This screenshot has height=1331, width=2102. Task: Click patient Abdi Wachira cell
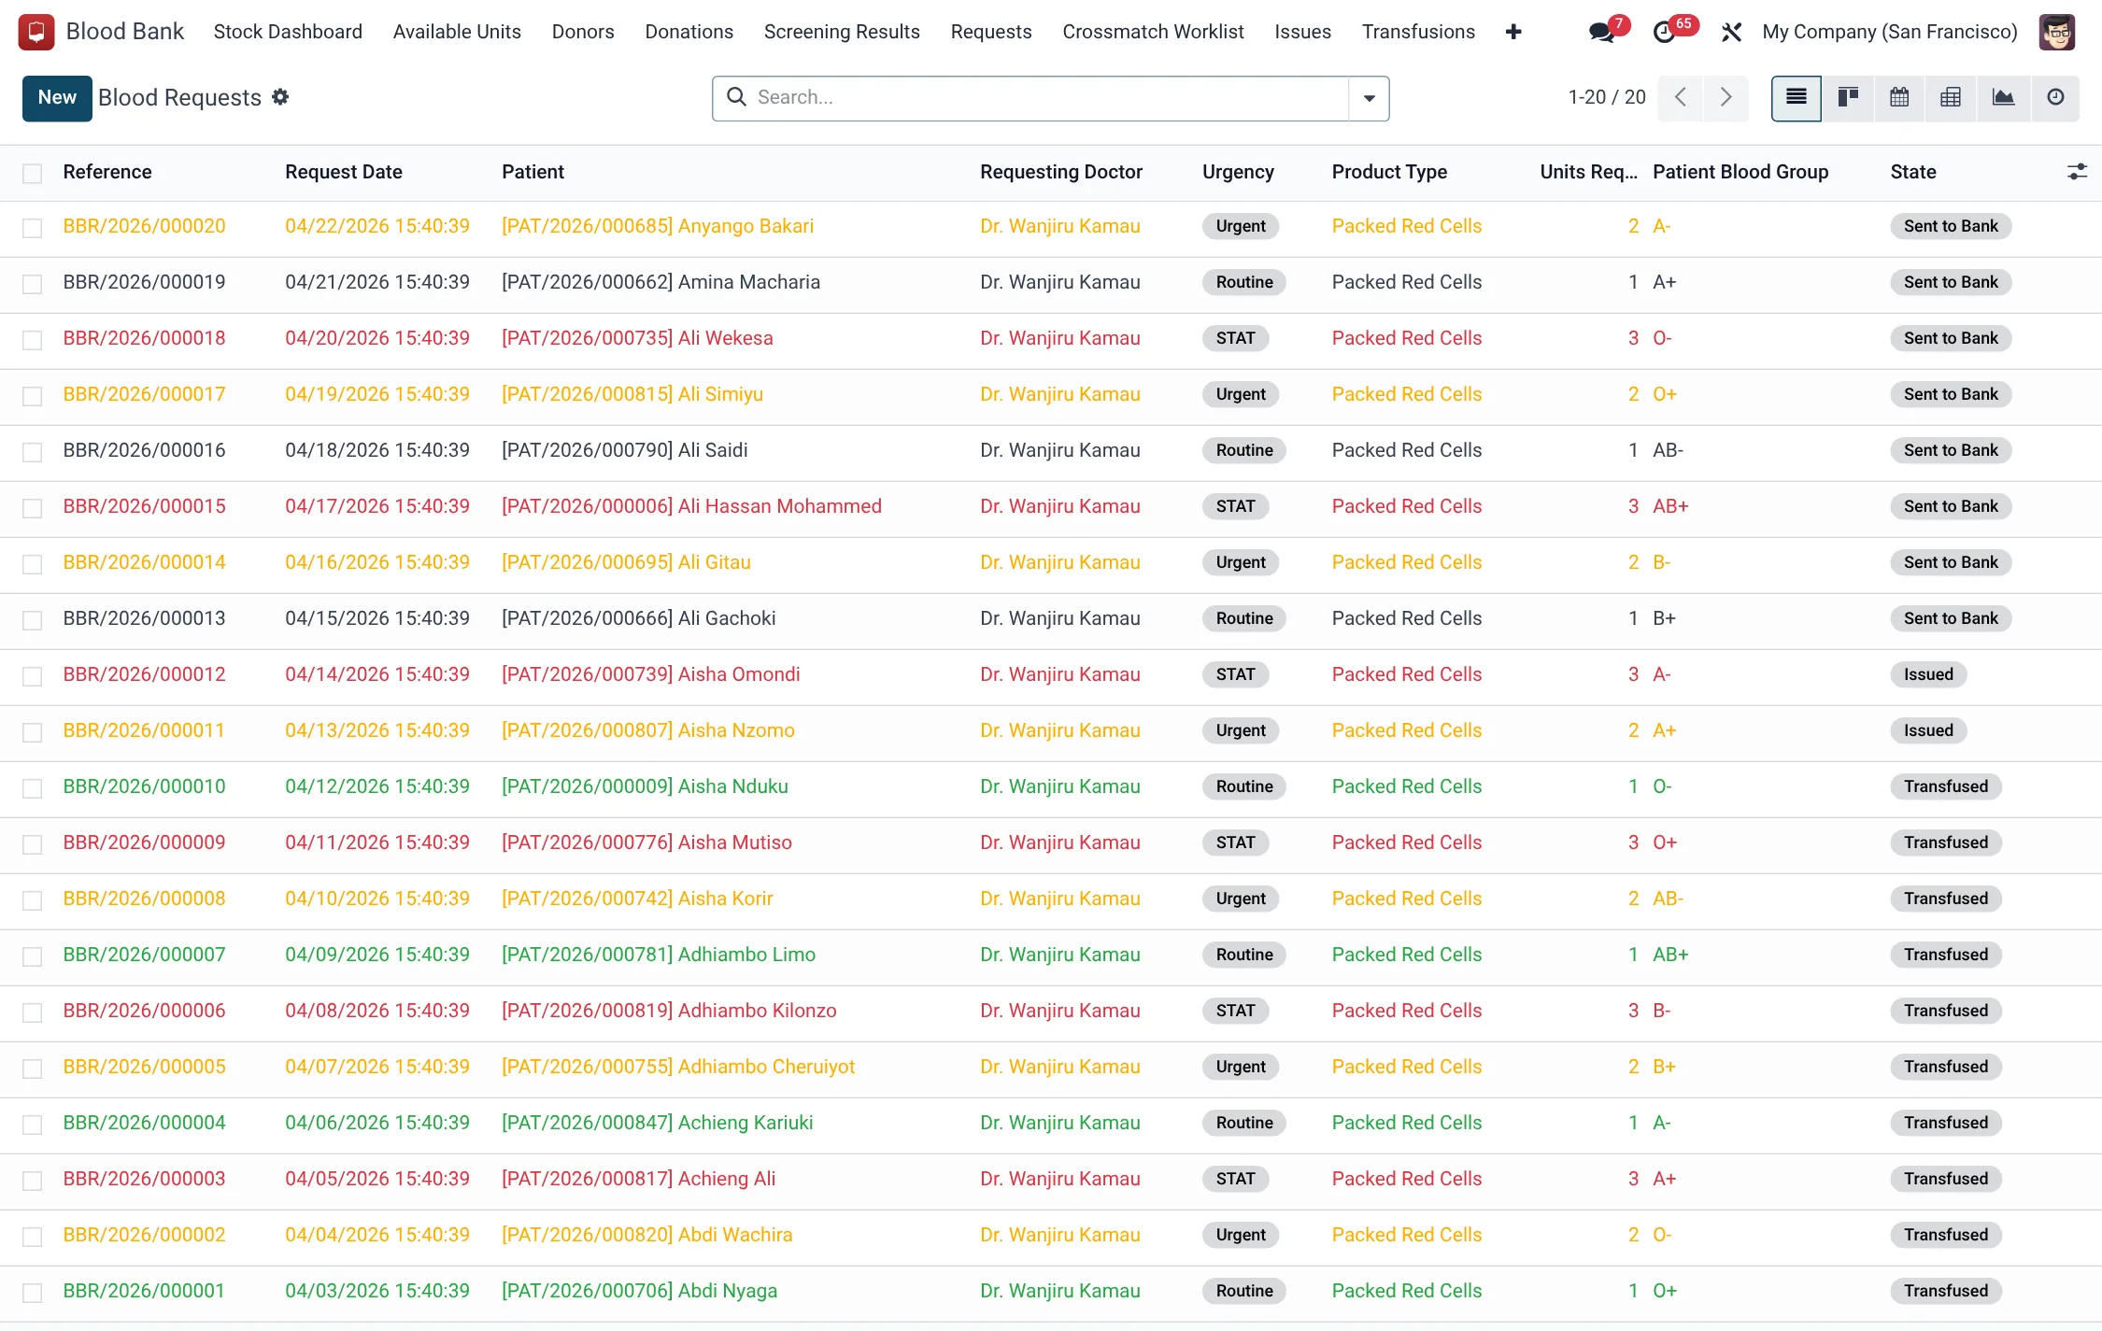coord(646,1235)
